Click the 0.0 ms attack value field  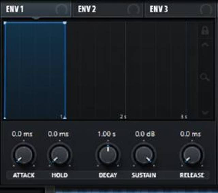coord(22,134)
